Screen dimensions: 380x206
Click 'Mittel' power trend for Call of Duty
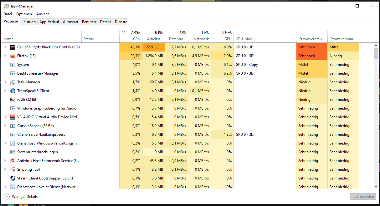(x=343, y=47)
